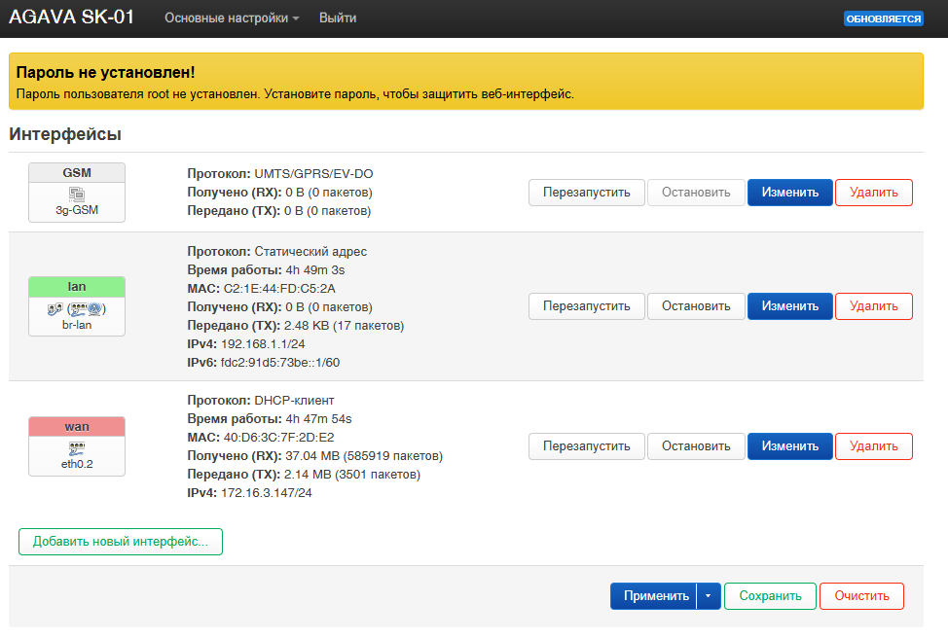Click the Выйти menu item

tap(338, 18)
